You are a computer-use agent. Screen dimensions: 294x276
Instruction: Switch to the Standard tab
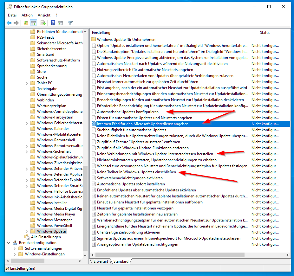coord(121,261)
